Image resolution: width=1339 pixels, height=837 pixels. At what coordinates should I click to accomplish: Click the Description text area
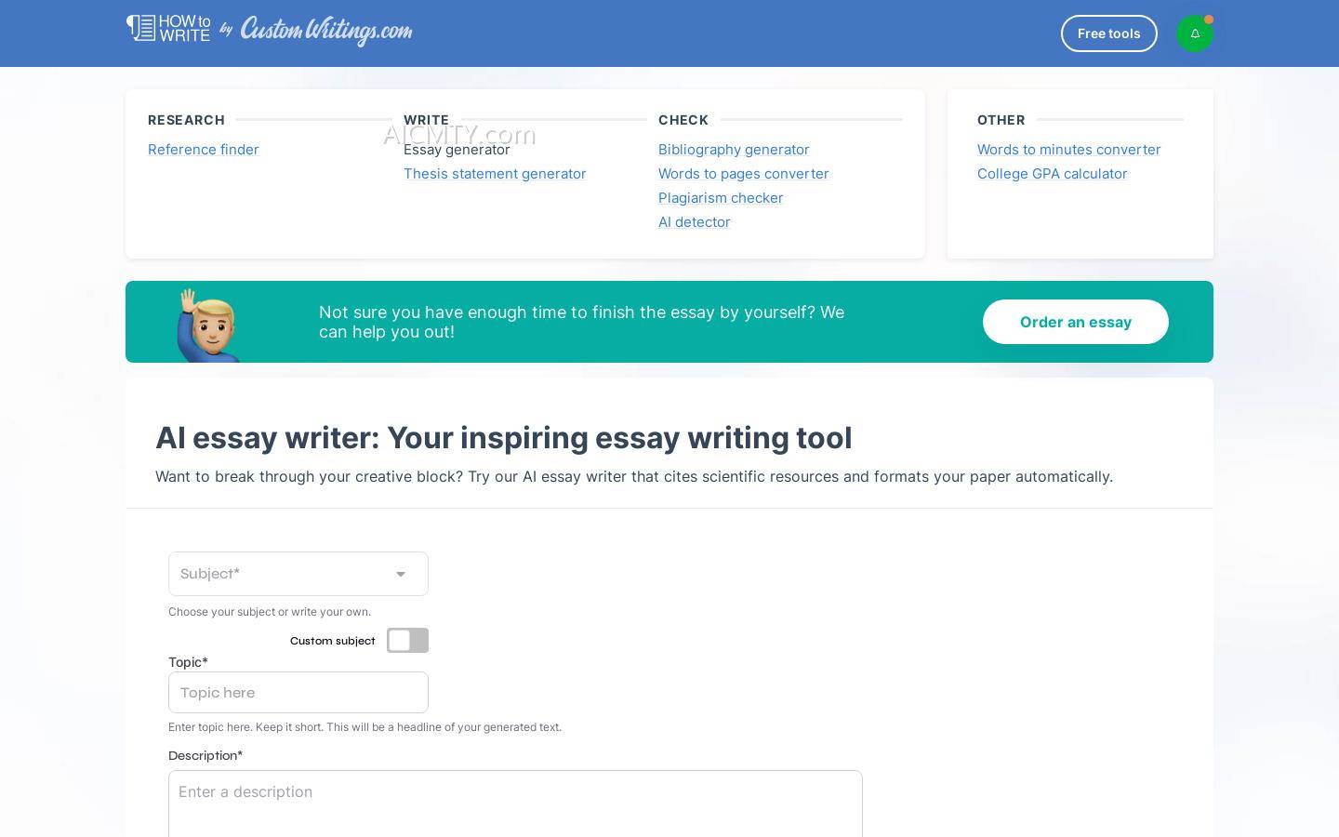pos(515,804)
